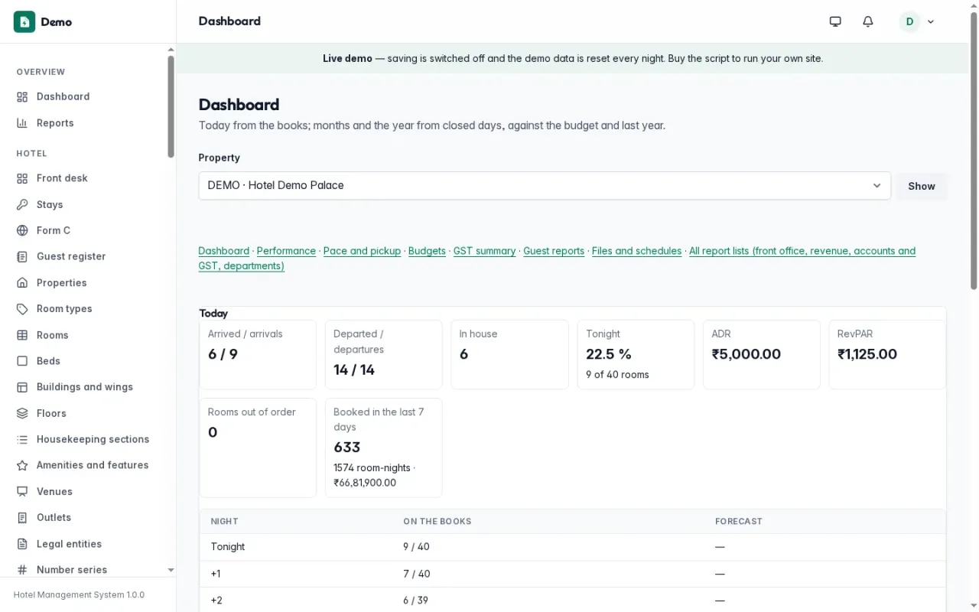Click the In house card
Viewport: 979px width, 612px height.
pyautogui.click(x=509, y=355)
